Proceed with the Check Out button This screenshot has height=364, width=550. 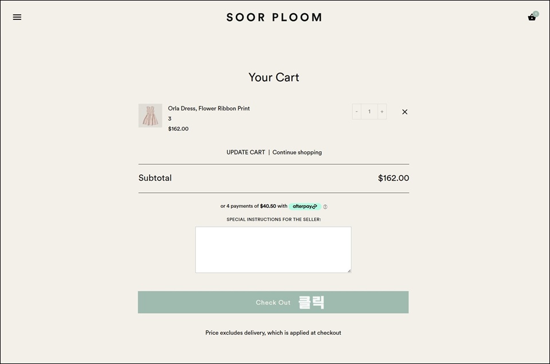coord(273,302)
